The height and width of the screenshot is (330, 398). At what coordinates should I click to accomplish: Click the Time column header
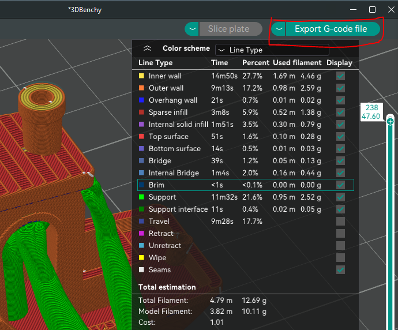[220, 63]
